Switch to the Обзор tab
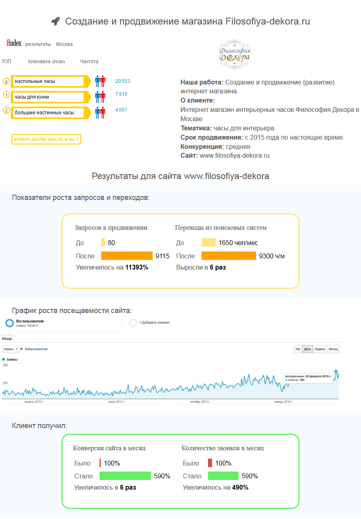The image size is (361, 519). pos(7,339)
